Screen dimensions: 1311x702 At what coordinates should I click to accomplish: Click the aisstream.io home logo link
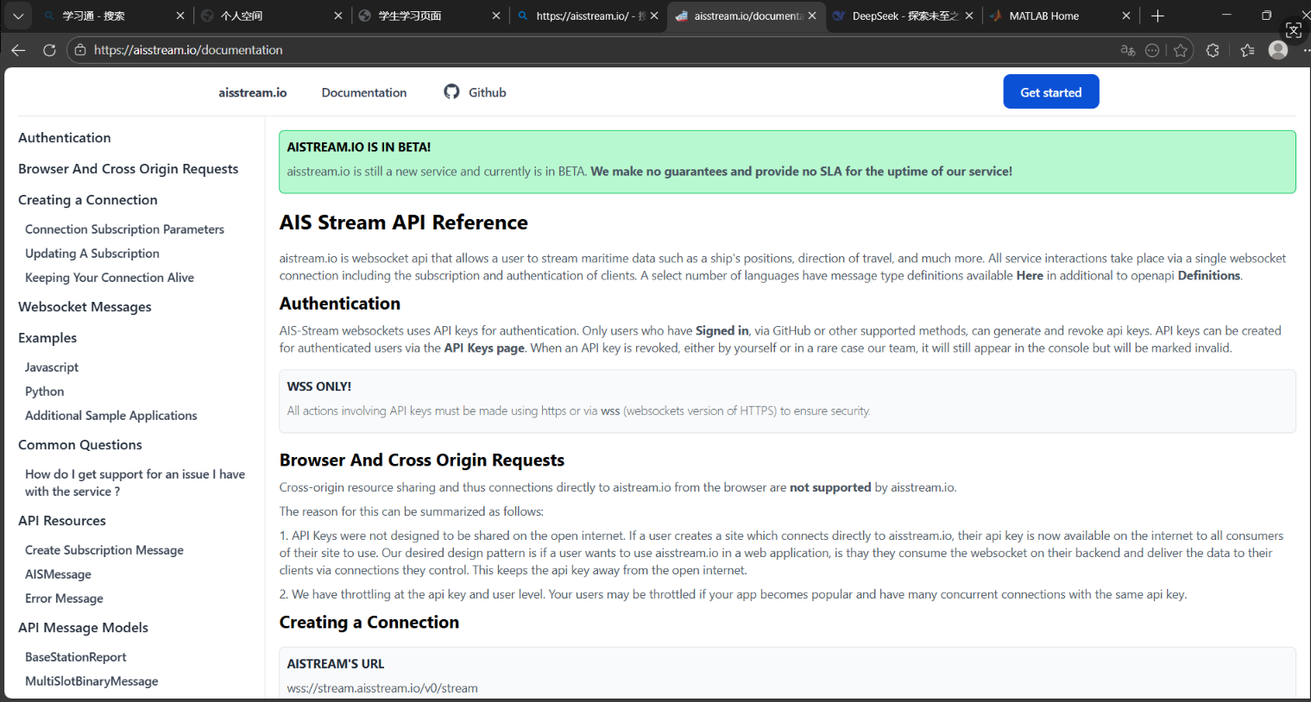(253, 92)
